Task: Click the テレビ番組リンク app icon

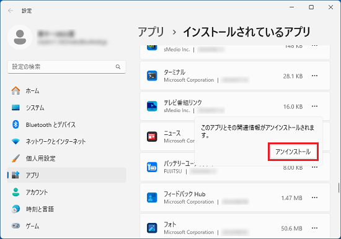Action: (x=152, y=106)
